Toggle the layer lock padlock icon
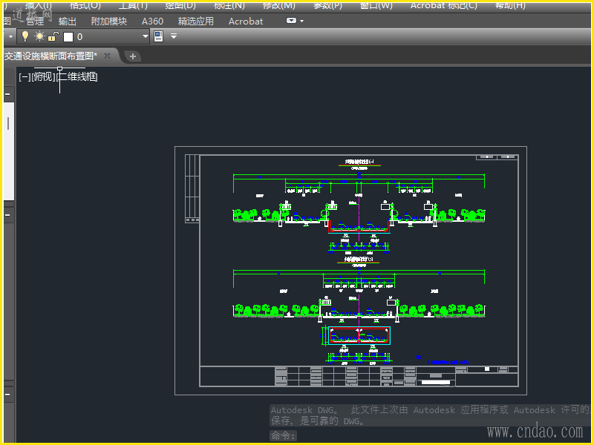Image resolution: width=594 pixels, height=445 pixels. point(53,36)
